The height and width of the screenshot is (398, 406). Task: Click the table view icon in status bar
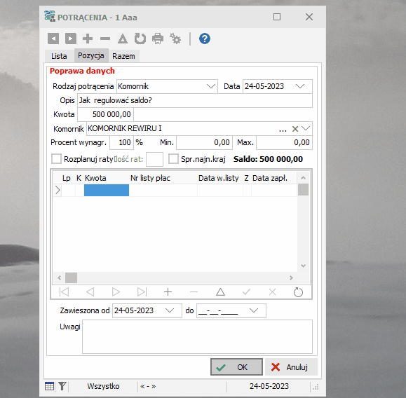pyautogui.click(x=49, y=386)
